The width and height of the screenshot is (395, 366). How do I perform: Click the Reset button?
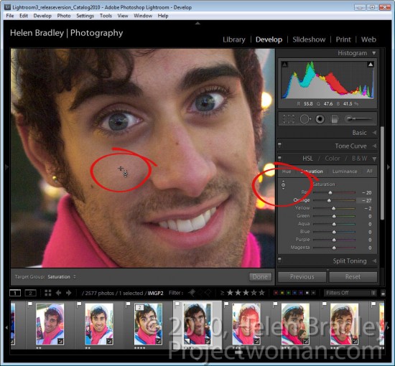(x=353, y=277)
